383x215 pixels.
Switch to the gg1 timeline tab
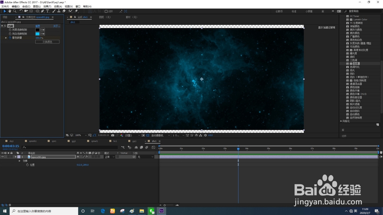74,141
